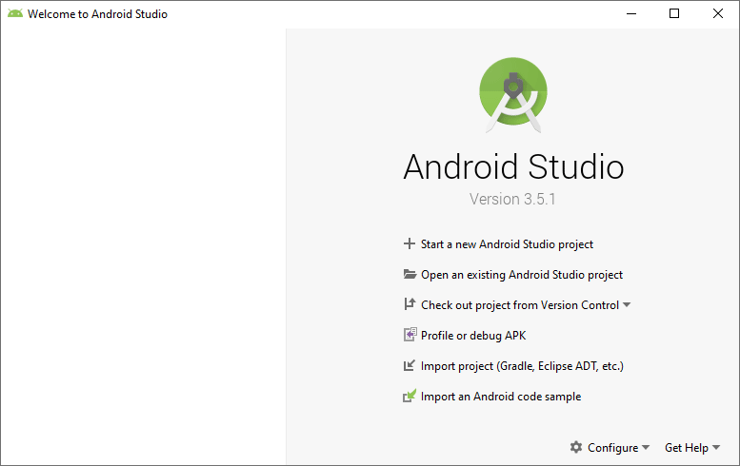Click the Configure gear icon
Screen dimensions: 740x466
[576, 448]
